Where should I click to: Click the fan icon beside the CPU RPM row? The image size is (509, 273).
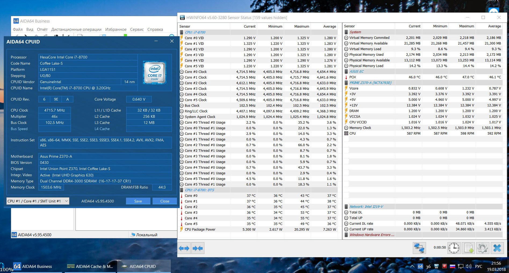[346, 133]
